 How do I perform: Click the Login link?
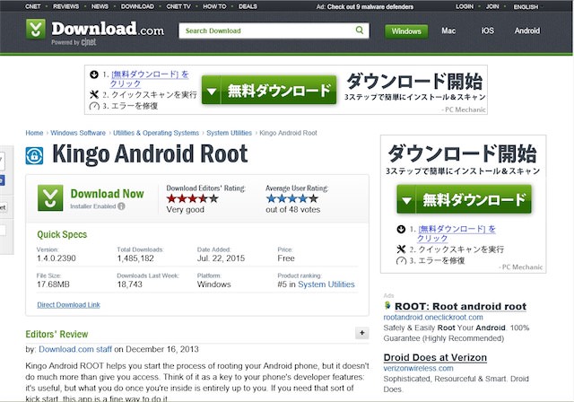pyautogui.click(x=465, y=6)
